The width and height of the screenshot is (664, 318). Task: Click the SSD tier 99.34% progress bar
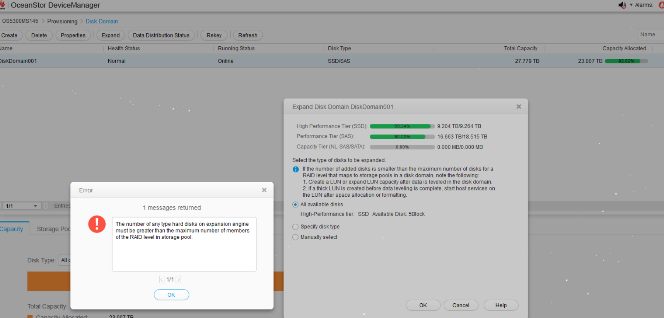[x=402, y=126]
